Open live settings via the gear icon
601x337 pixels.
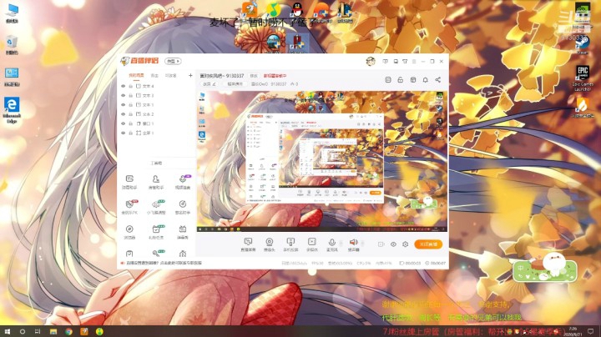click(x=405, y=244)
